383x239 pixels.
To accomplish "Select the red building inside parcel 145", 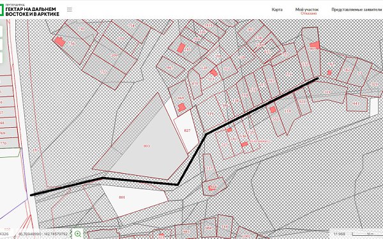I will (181, 48).
